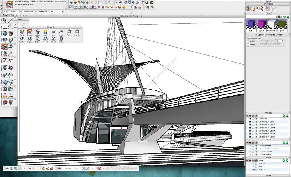Add a new layer with green plus
The width and height of the screenshot is (291, 177).
283,143
